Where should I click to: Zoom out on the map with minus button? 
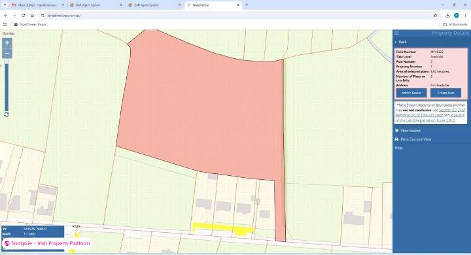click(x=7, y=54)
